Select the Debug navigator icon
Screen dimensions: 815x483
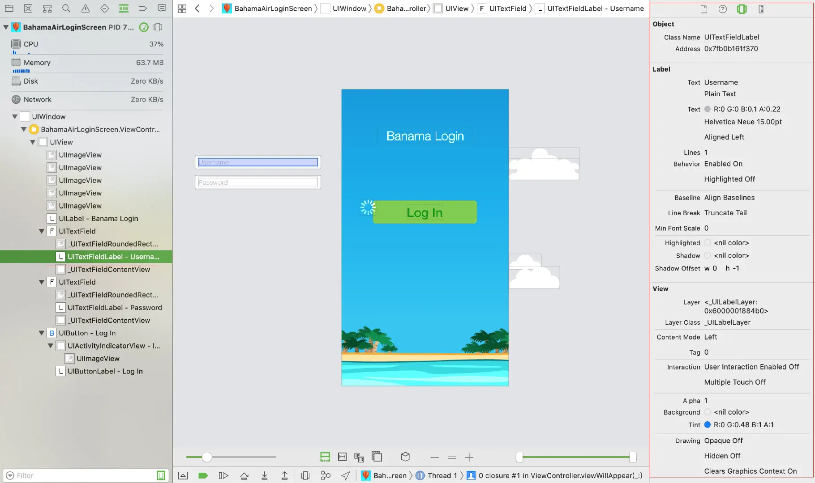(124, 8)
